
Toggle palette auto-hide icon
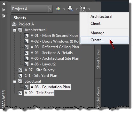click(4, 10)
